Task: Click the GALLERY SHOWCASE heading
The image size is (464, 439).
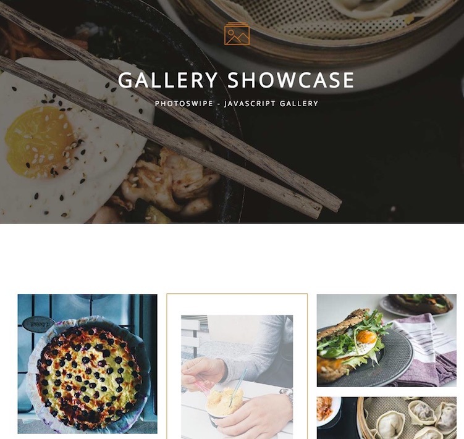Action: (x=236, y=80)
